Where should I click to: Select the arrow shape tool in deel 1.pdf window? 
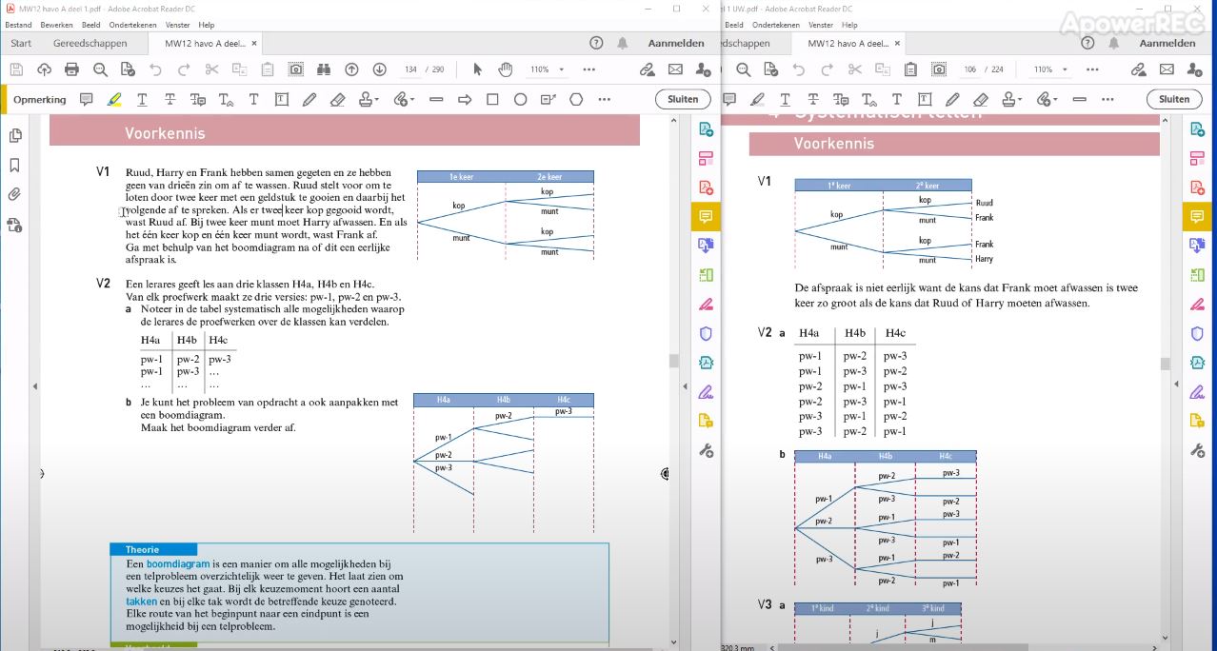465,99
